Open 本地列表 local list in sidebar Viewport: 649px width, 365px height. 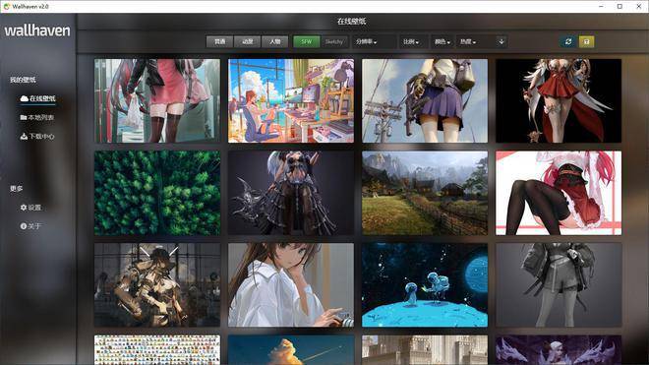(x=36, y=118)
